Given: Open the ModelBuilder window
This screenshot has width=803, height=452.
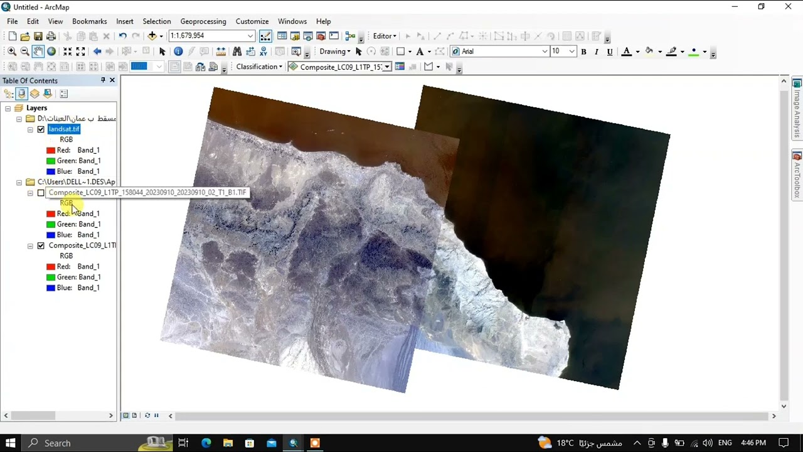Looking at the screenshot, I should pos(350,36).
